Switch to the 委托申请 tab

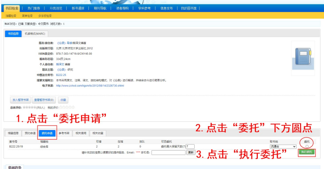pyautogui.click(x=47, y=133)
